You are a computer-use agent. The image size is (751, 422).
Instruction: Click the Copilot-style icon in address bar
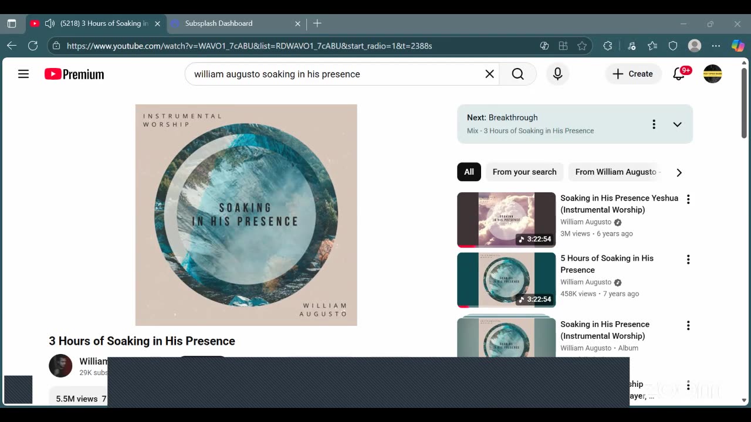[x=544, y=46]
